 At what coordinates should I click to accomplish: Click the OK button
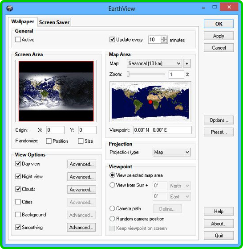[x=219, y=24]
